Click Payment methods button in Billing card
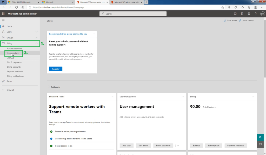This screenshot has width=266, height=155. coord(236,145)
